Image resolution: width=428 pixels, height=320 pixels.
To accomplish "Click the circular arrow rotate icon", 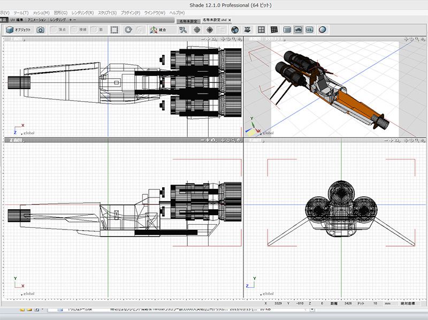I will pyautogui.click(x=128, y=30).
